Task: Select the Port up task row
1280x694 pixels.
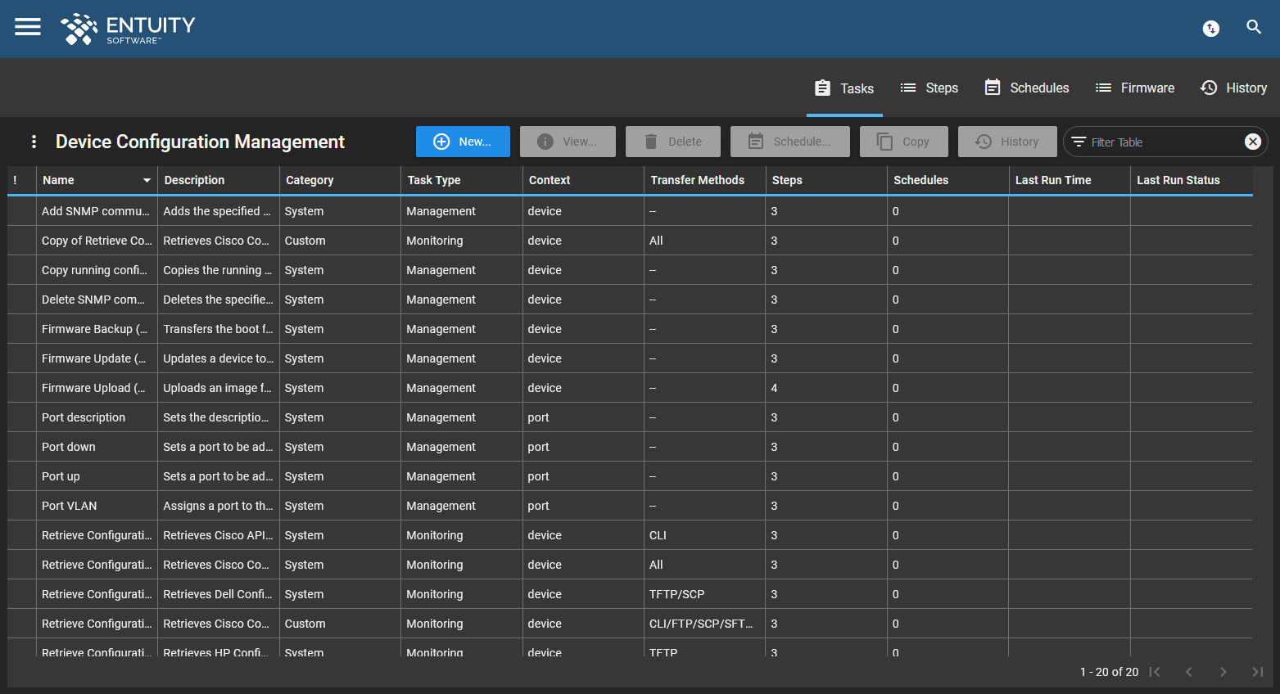Action: (x=630, y=476)
